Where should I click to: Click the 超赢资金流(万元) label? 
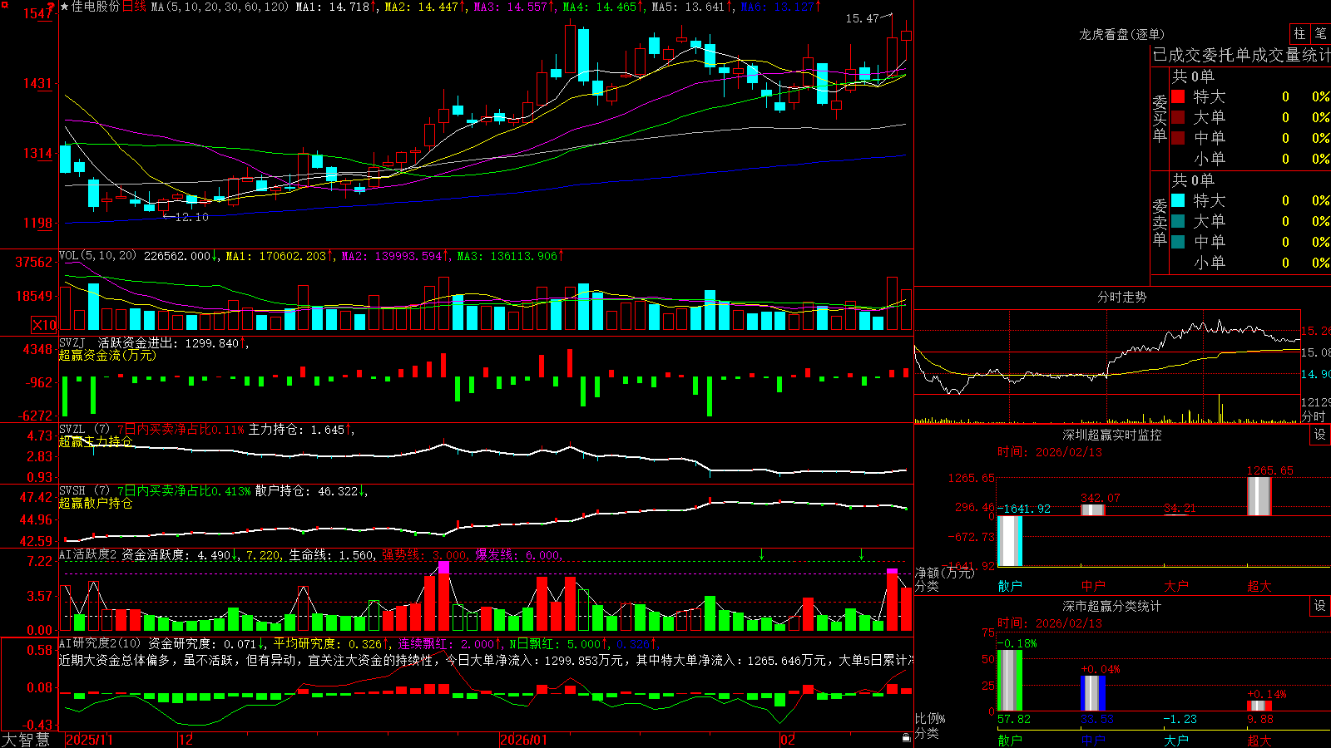[x=108, y=355]
